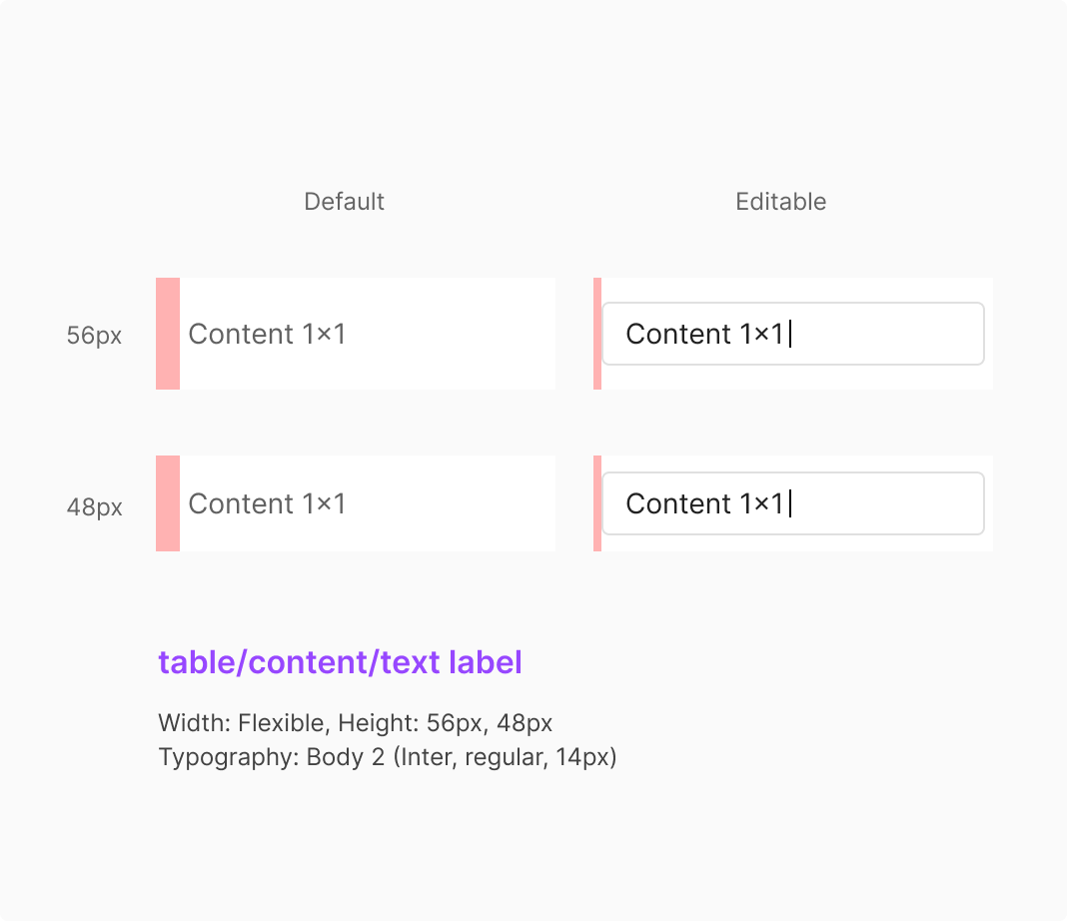This screenshot has height=921, width=1067.
Task: Click the "Width: Flexible" spec text
Action: coord(243,722)
